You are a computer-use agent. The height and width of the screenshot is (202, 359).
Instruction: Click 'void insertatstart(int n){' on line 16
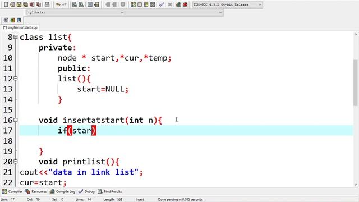coord(100,120)
